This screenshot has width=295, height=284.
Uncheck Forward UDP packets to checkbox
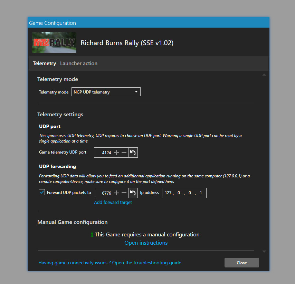42,192
